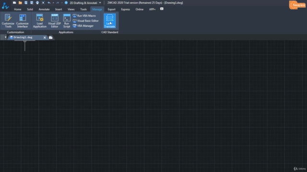Open the VBA Manager

coord(83,26)
